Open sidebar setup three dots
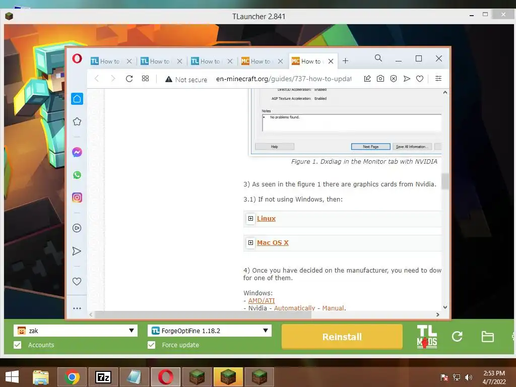 77,308
